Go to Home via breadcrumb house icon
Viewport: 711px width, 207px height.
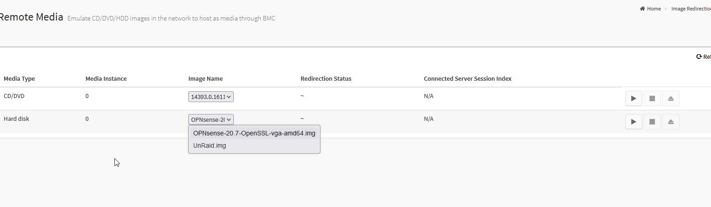[642, 9]
